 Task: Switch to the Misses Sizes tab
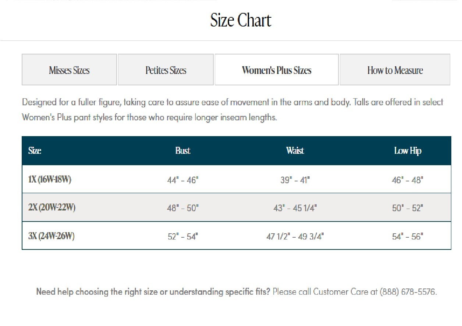[x=69, y=70]
